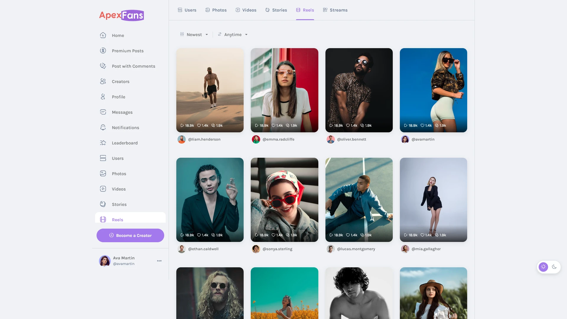Switch to dark mode moon toggle

554,267
